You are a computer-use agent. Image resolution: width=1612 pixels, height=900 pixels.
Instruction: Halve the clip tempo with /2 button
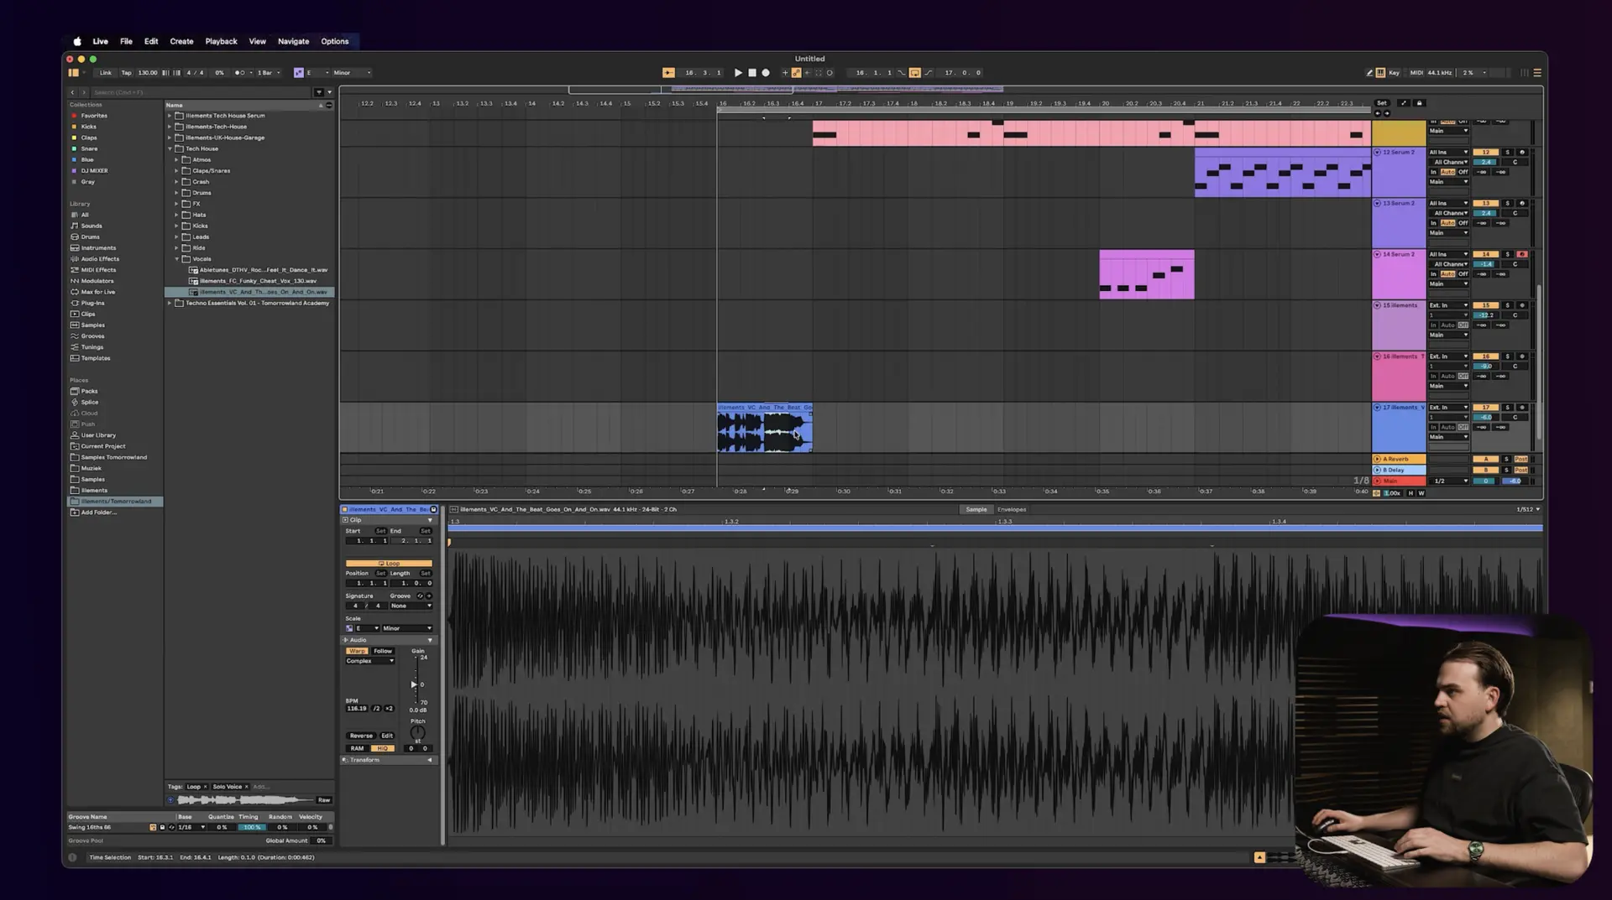pos(377,709)
